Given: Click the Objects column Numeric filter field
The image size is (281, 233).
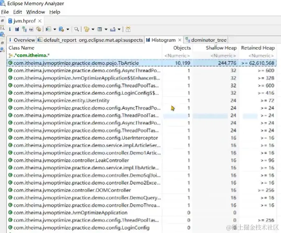Looking at the screenshot, I should (x=177, y=56).
